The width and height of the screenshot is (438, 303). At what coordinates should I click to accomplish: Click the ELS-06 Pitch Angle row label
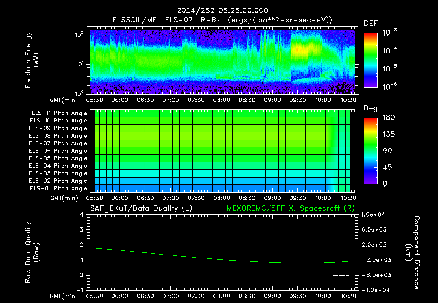58,151
